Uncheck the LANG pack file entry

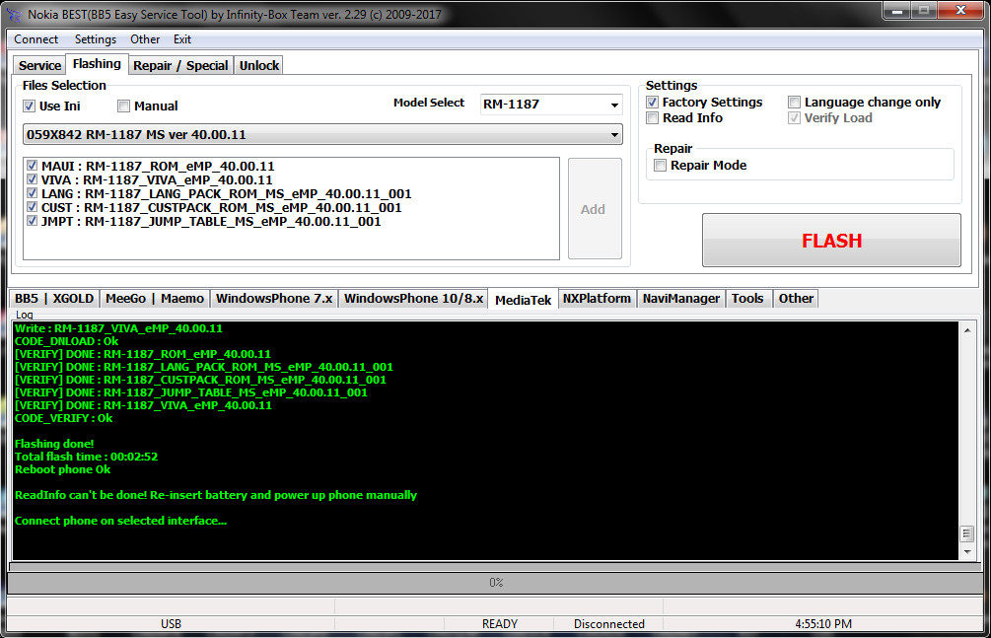33,193
